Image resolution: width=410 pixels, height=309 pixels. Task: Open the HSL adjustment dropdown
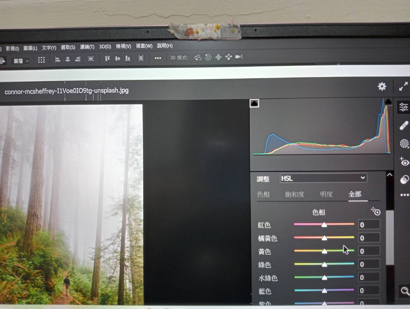point(323,178)
